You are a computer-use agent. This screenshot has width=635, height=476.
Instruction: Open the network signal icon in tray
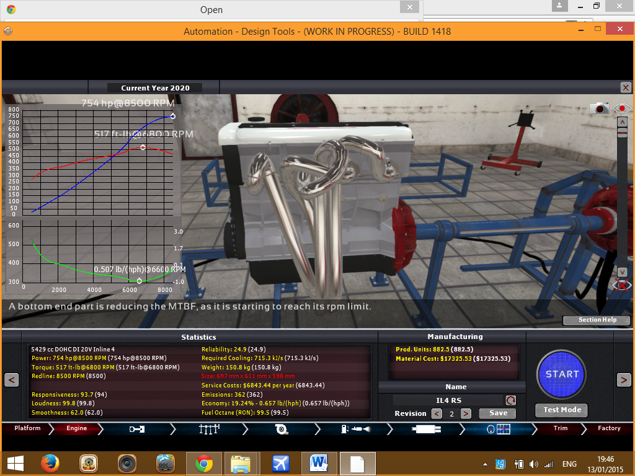point(549,464)
